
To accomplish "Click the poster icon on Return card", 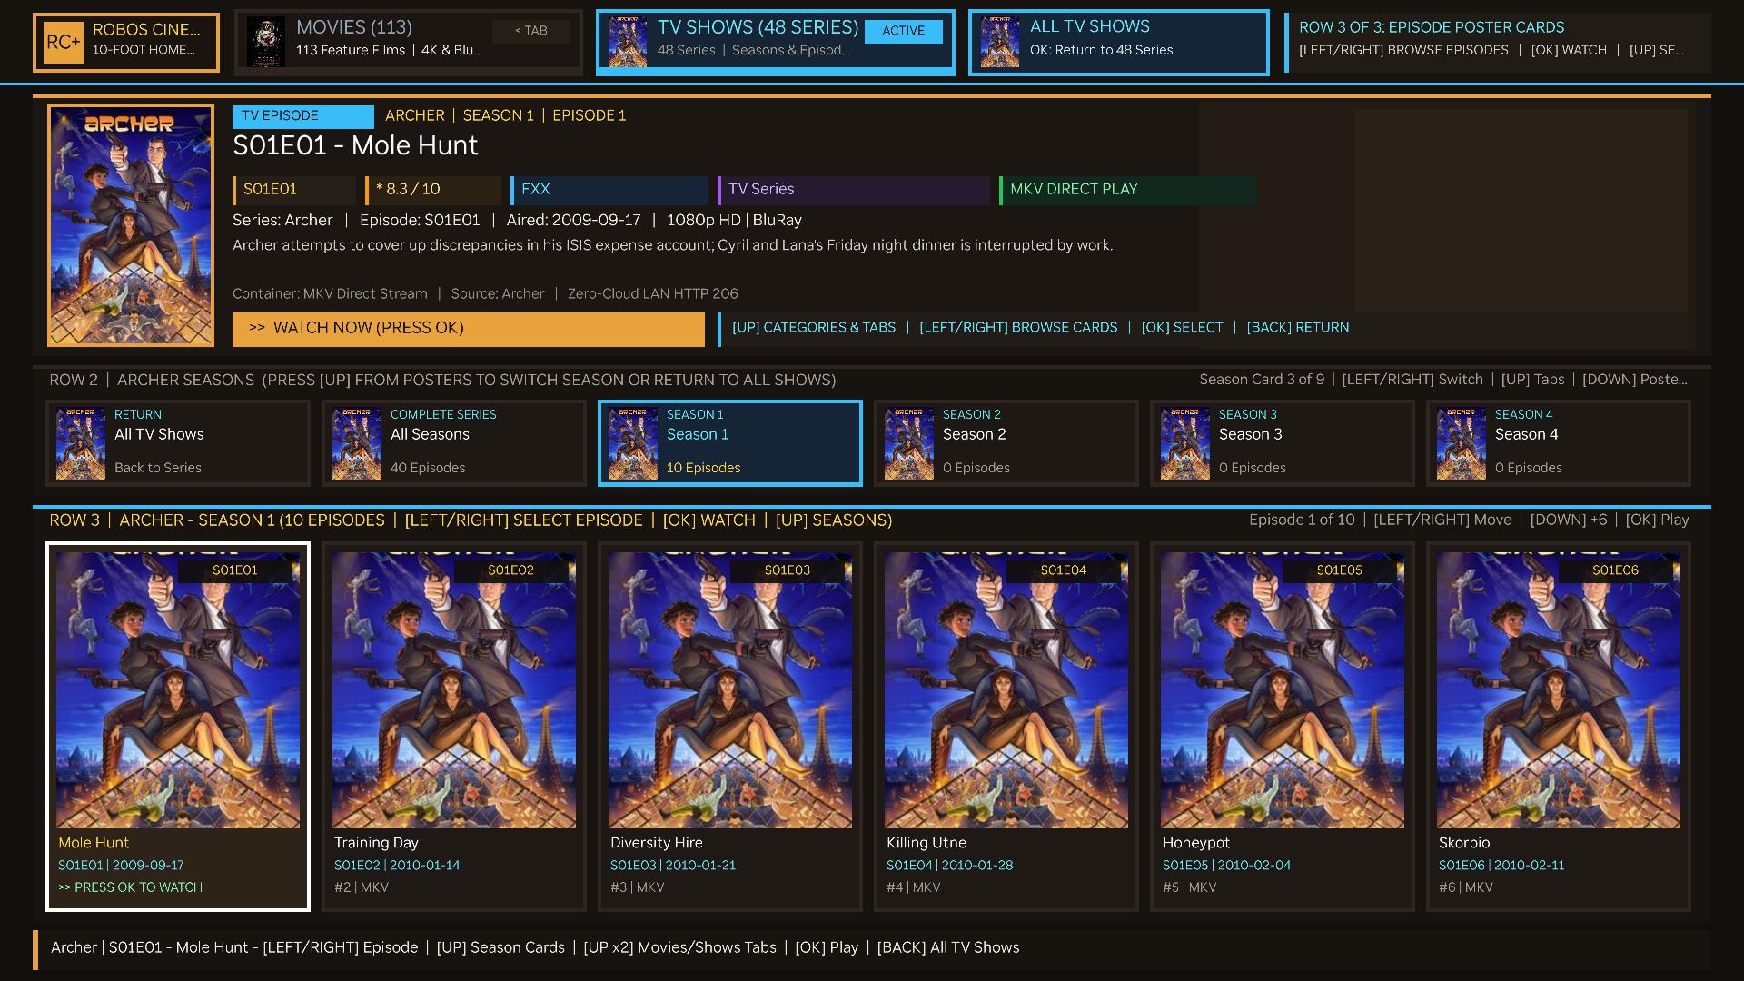I will [81, 443].
